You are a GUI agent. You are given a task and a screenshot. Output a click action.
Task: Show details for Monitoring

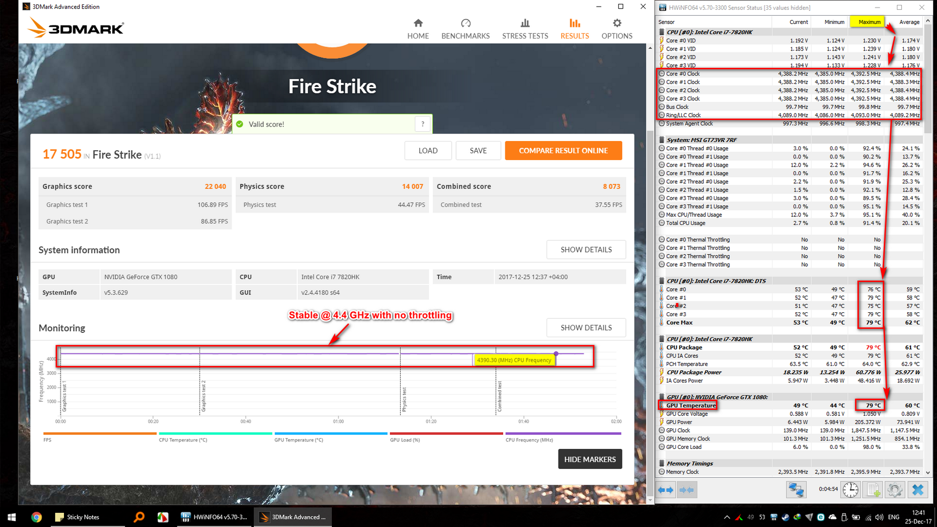coord(586,328)
